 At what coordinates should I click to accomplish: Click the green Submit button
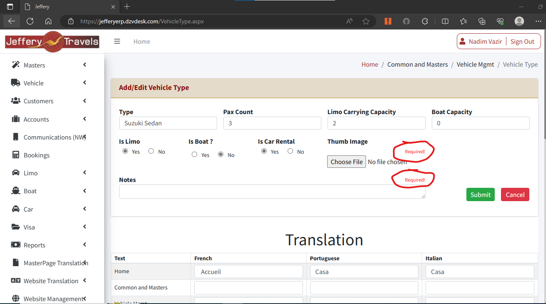(x=480, y=194)
